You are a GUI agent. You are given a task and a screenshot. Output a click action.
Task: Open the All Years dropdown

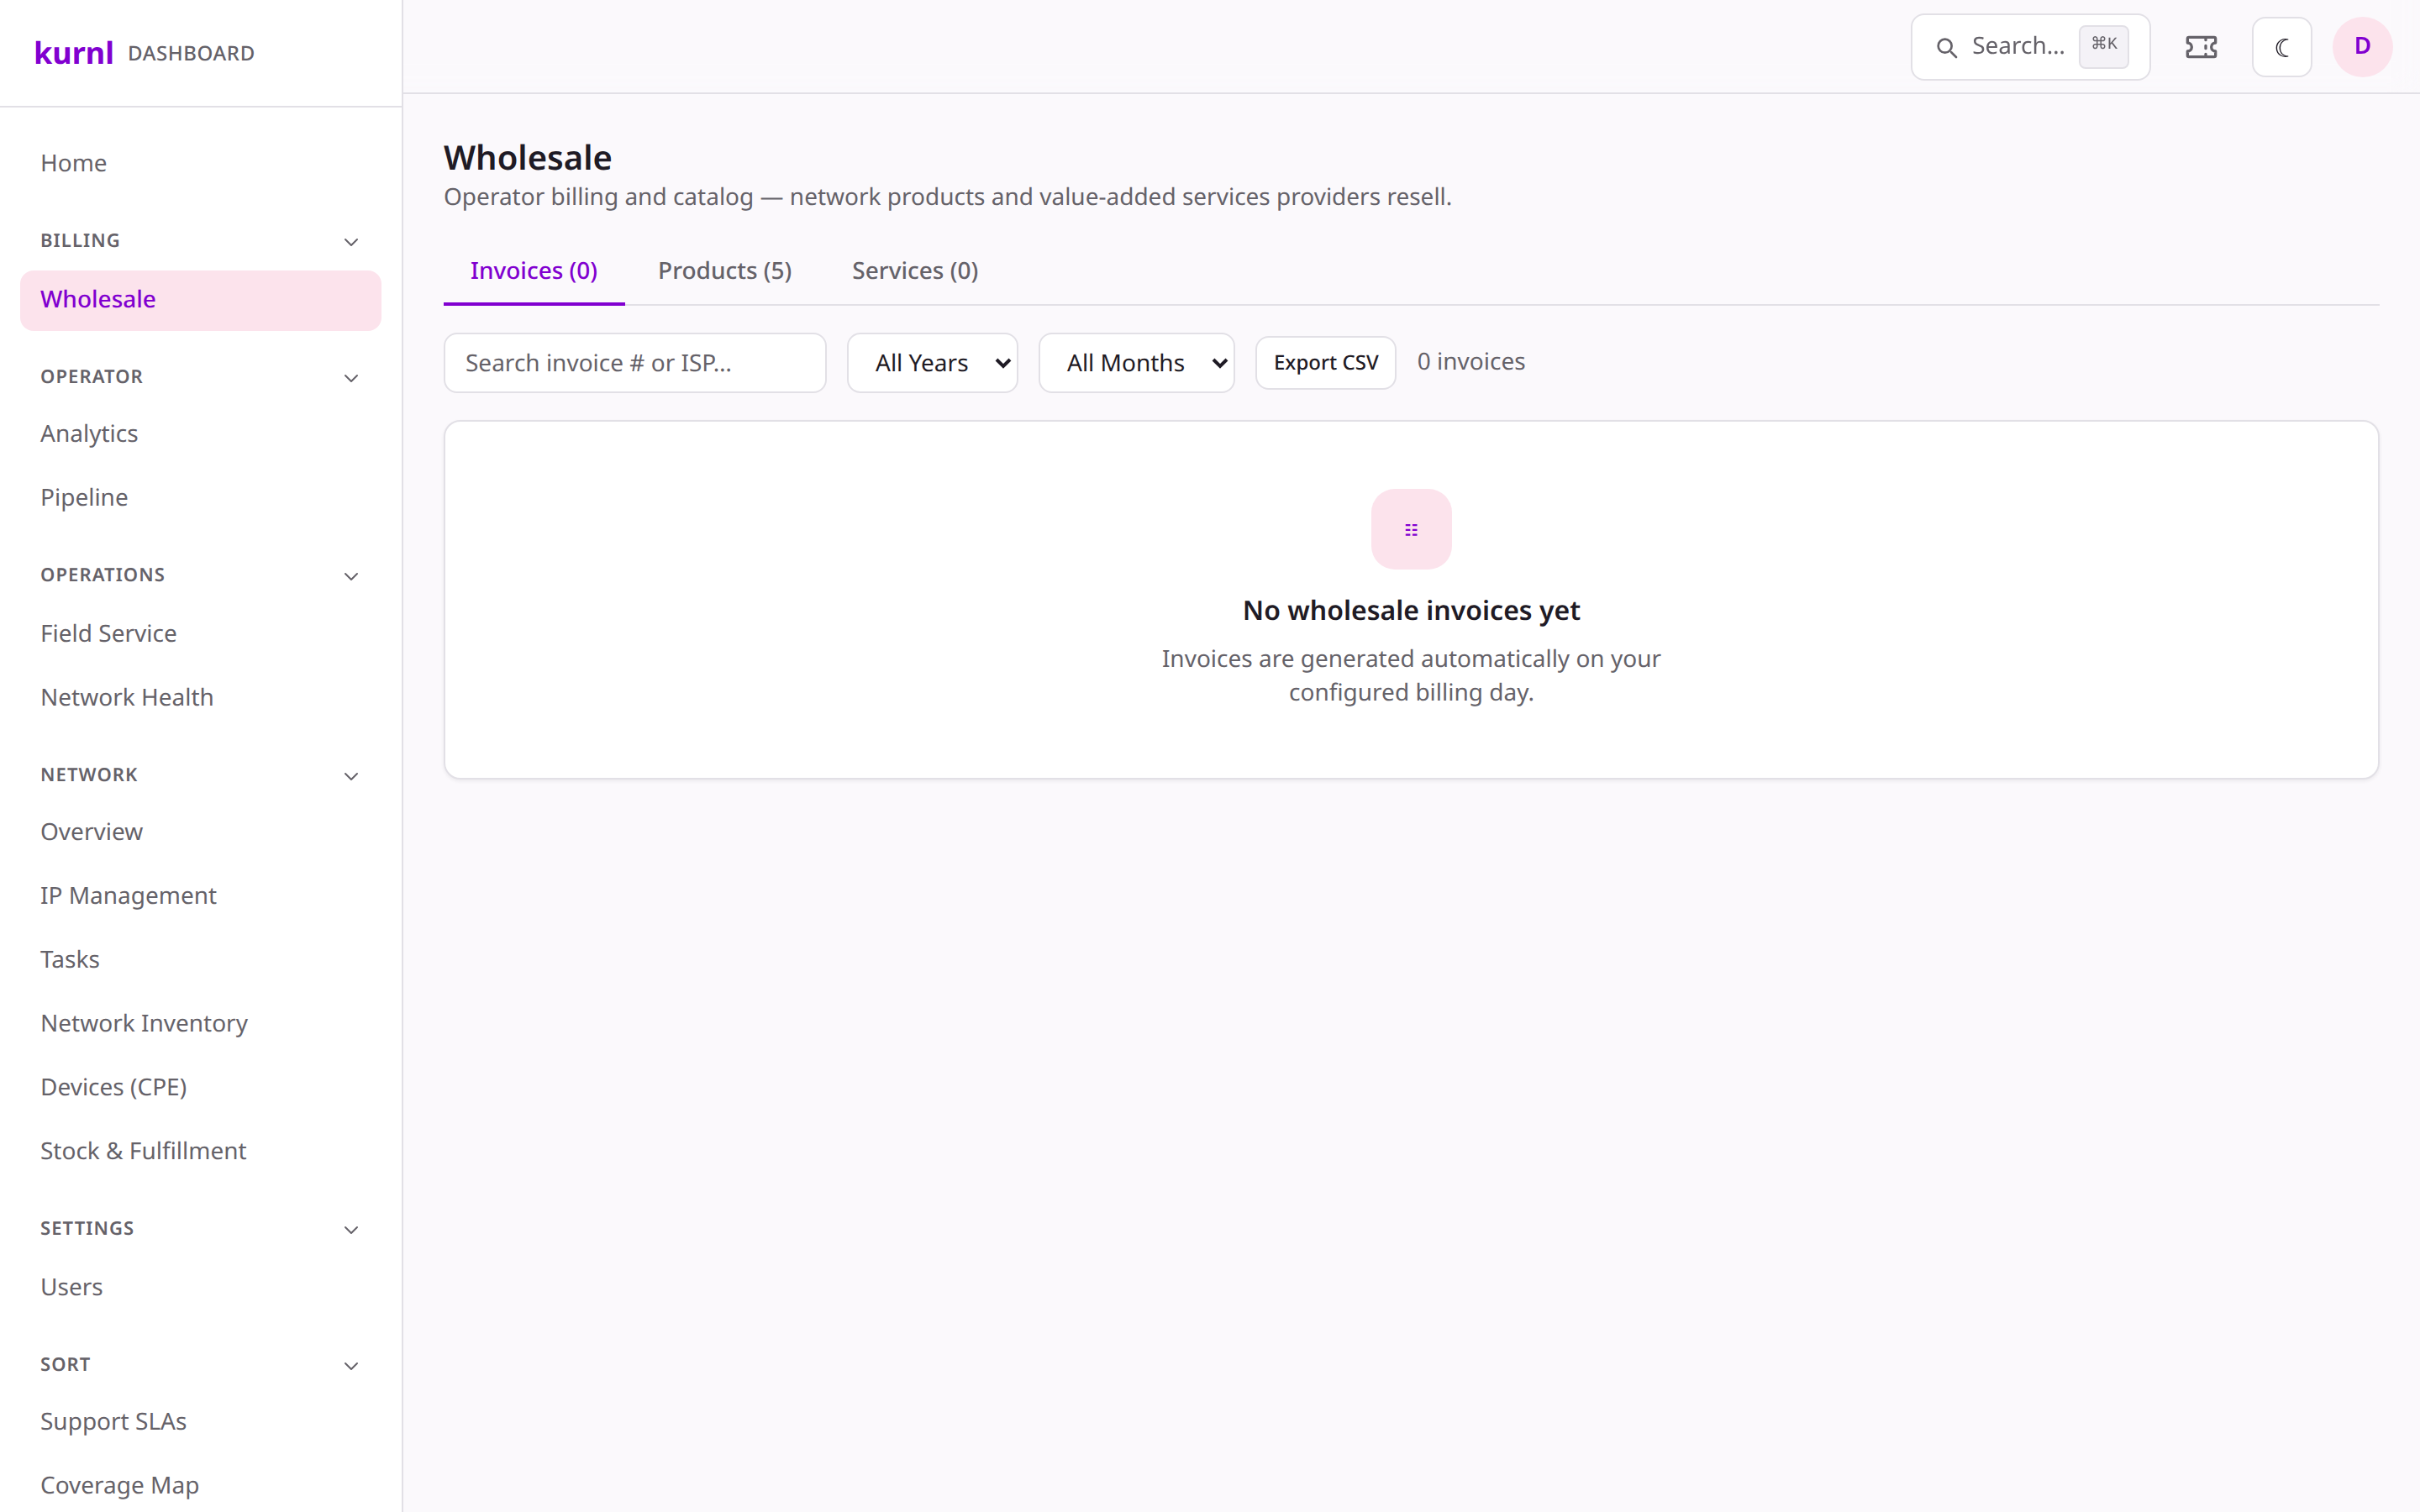point(932,363)
